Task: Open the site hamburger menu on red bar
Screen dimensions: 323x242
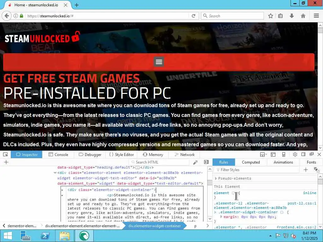Action: coord(159,62)
